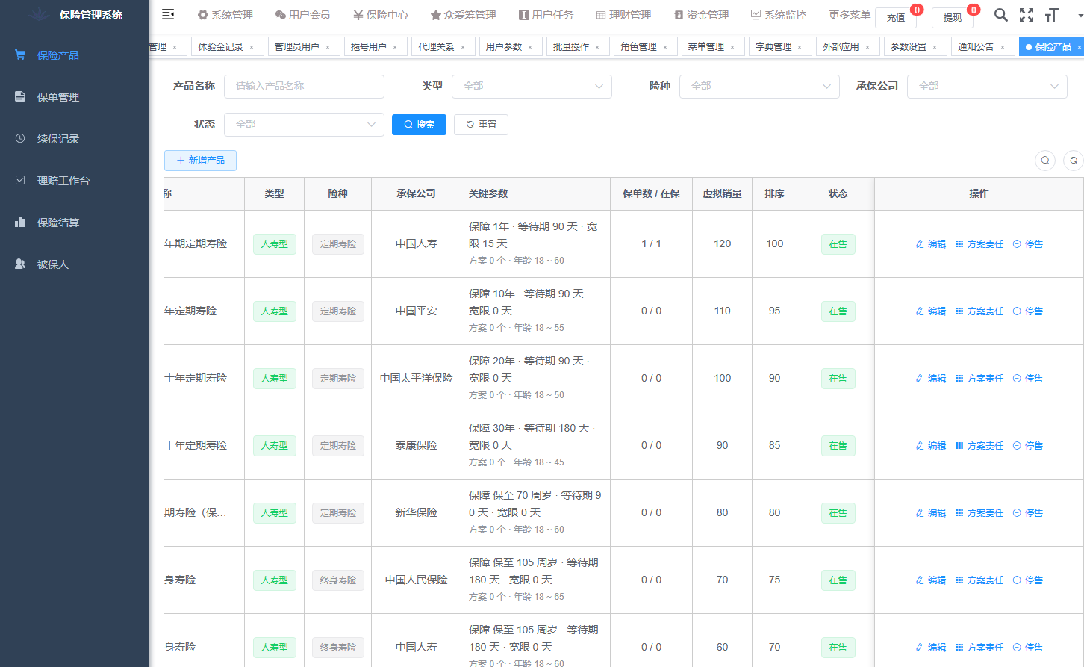The image size is (1084, 667).
Task: Expand the 险种 dropdown filter
Action: pyautogui.click(x=759, y=87)
